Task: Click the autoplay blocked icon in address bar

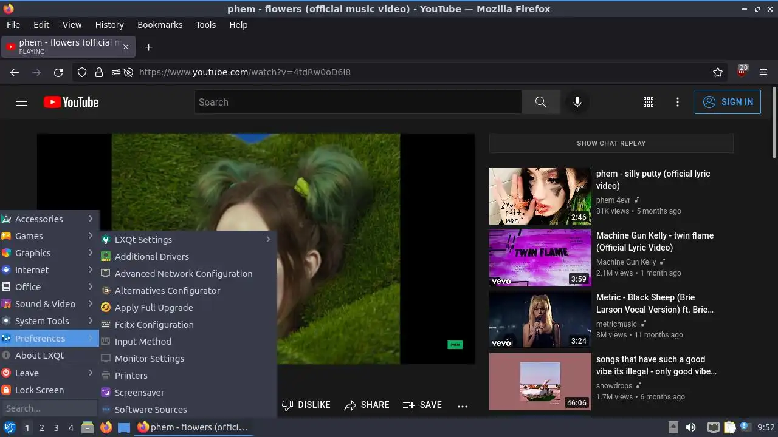Action: tap(128, 72)
